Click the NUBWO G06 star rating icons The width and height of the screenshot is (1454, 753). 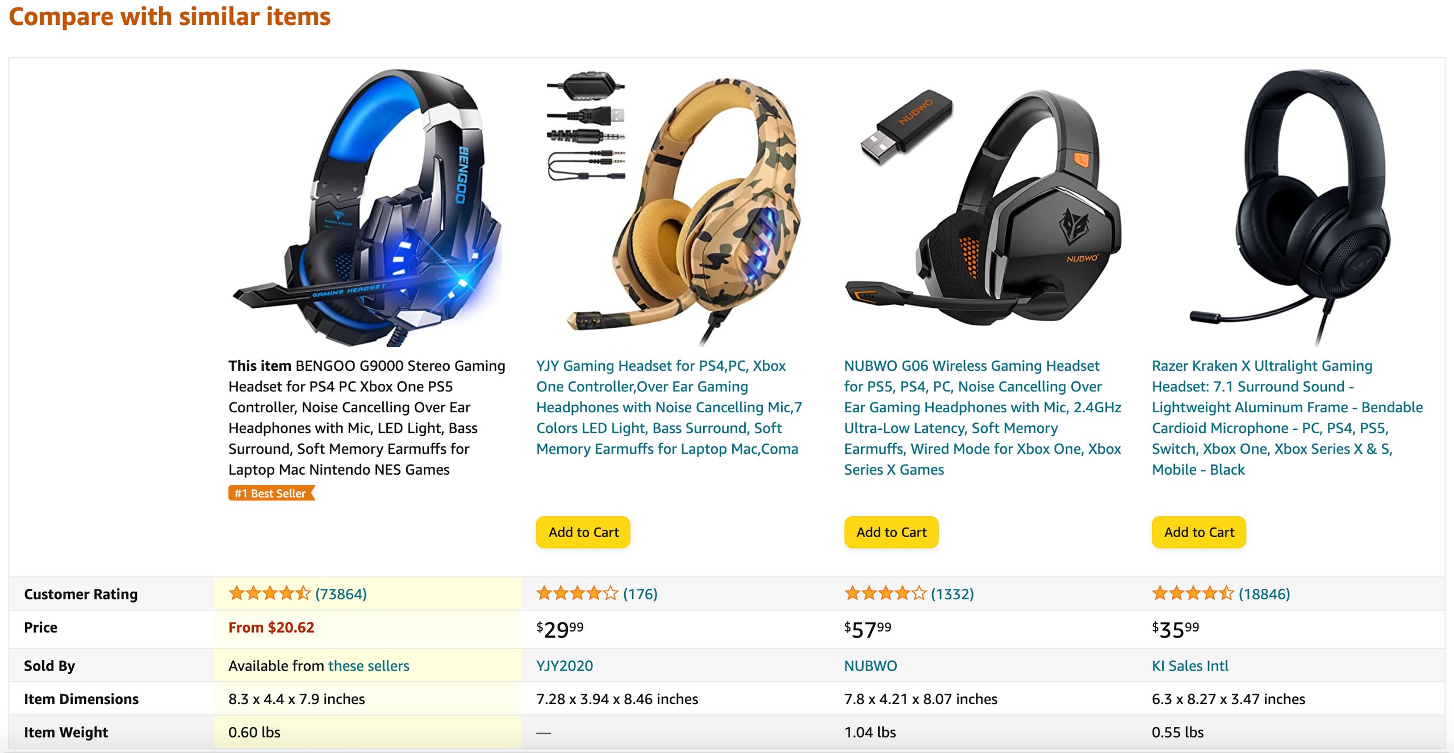(x=885, y=593)
